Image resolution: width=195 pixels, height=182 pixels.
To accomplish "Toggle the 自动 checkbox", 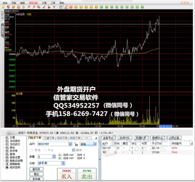I will tap(74, 150).
